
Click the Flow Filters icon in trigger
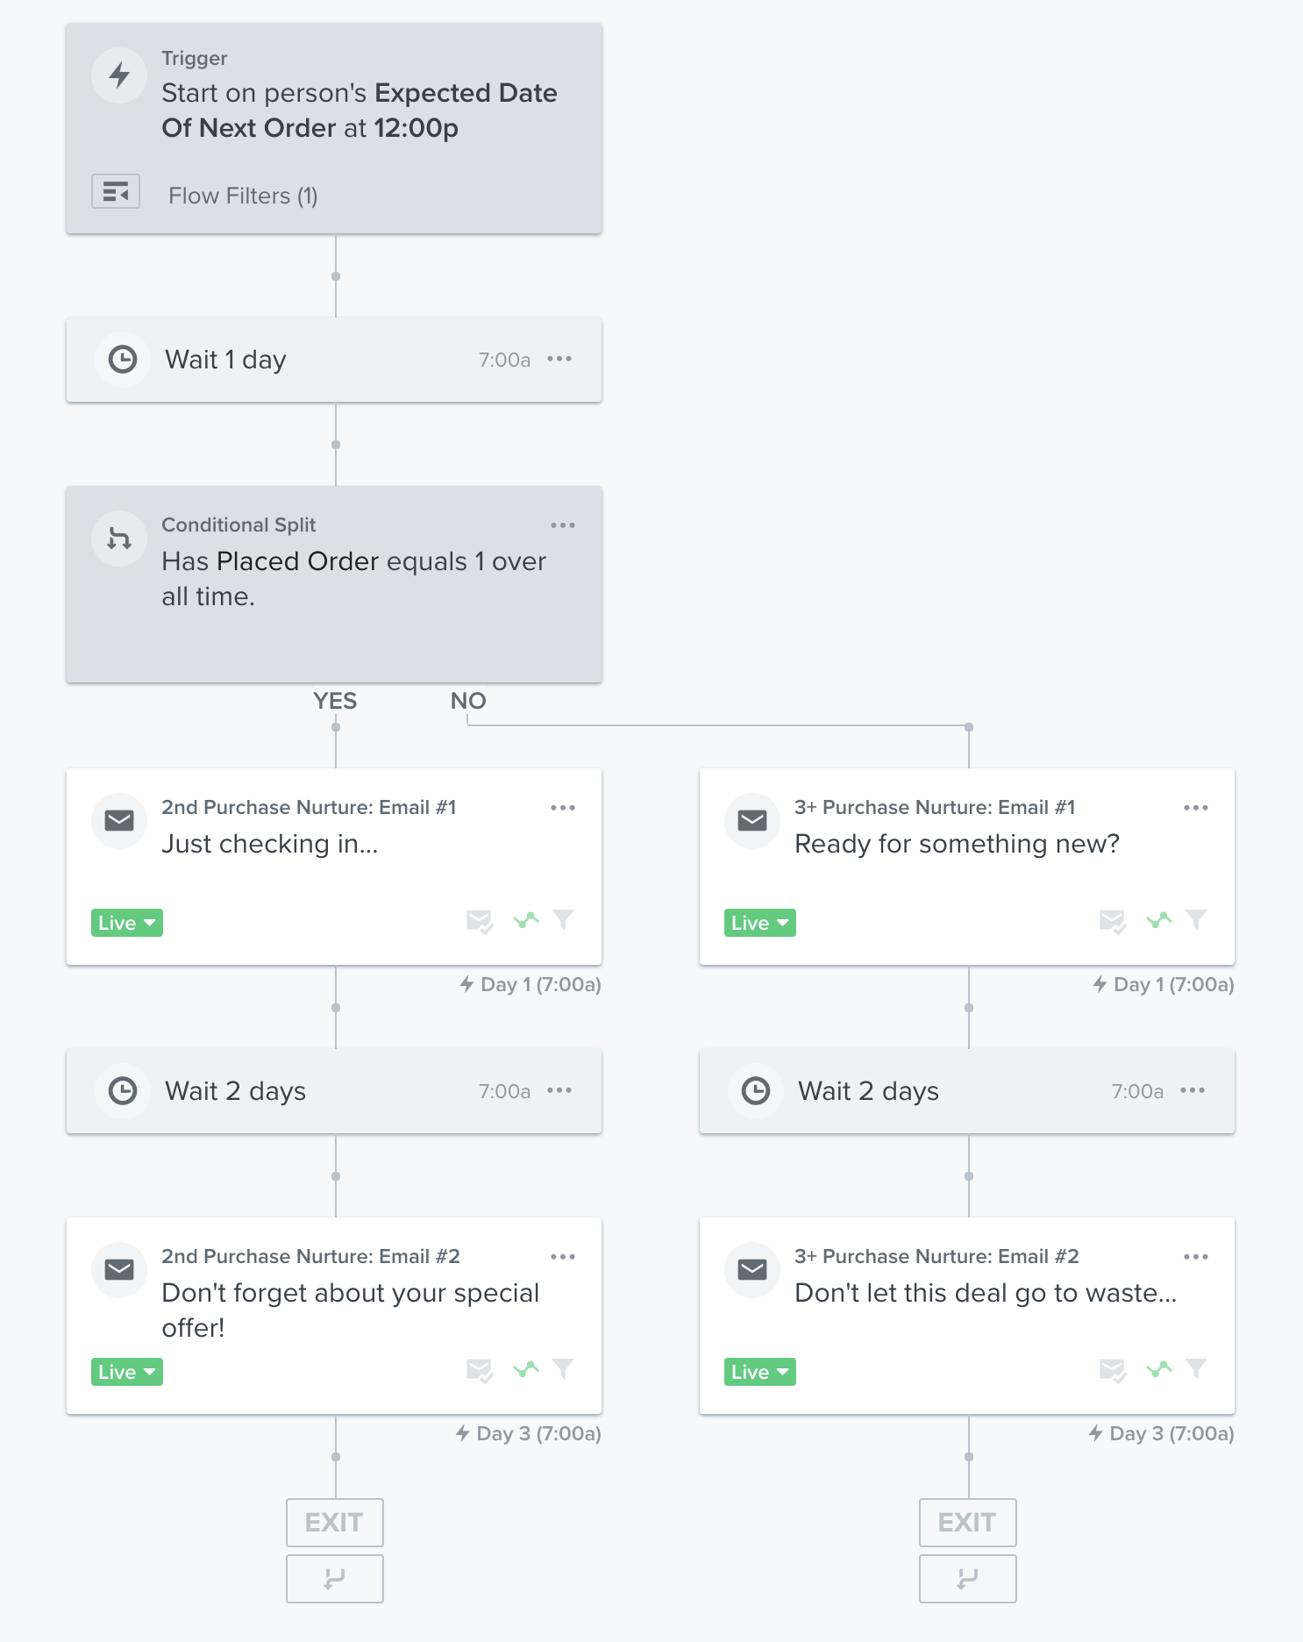[x=116, y=191]
